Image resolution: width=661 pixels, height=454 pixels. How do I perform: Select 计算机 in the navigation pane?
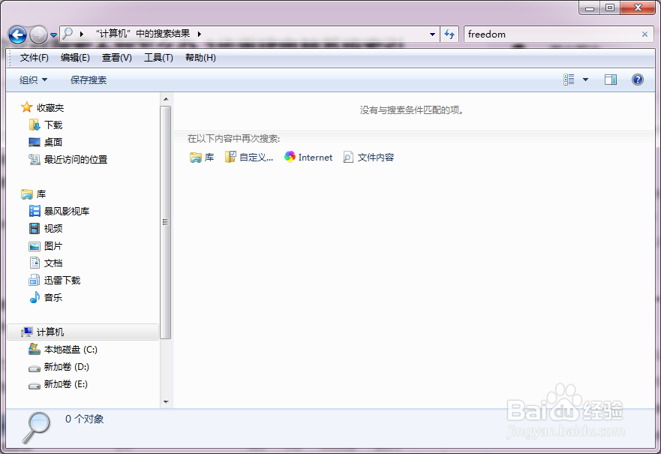tap(83, 332)
